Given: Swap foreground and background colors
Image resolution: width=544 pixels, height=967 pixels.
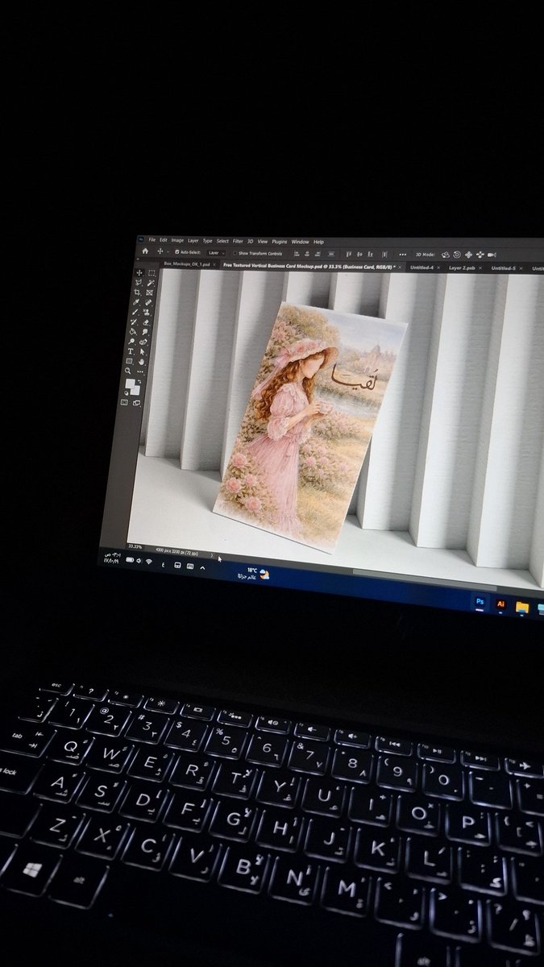Looking at the screenshot, I should tap(139, 381).
